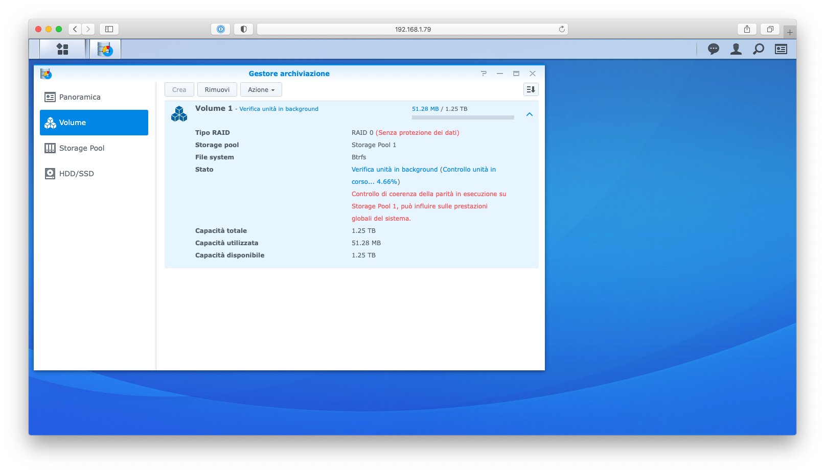This screenshot has width=825, height=473.
Task: Open the widgets panel icon
Action: pyautogui.click(x=781, y=49)
